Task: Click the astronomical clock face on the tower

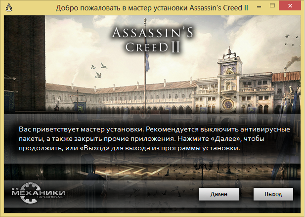Action: point(228,104)
